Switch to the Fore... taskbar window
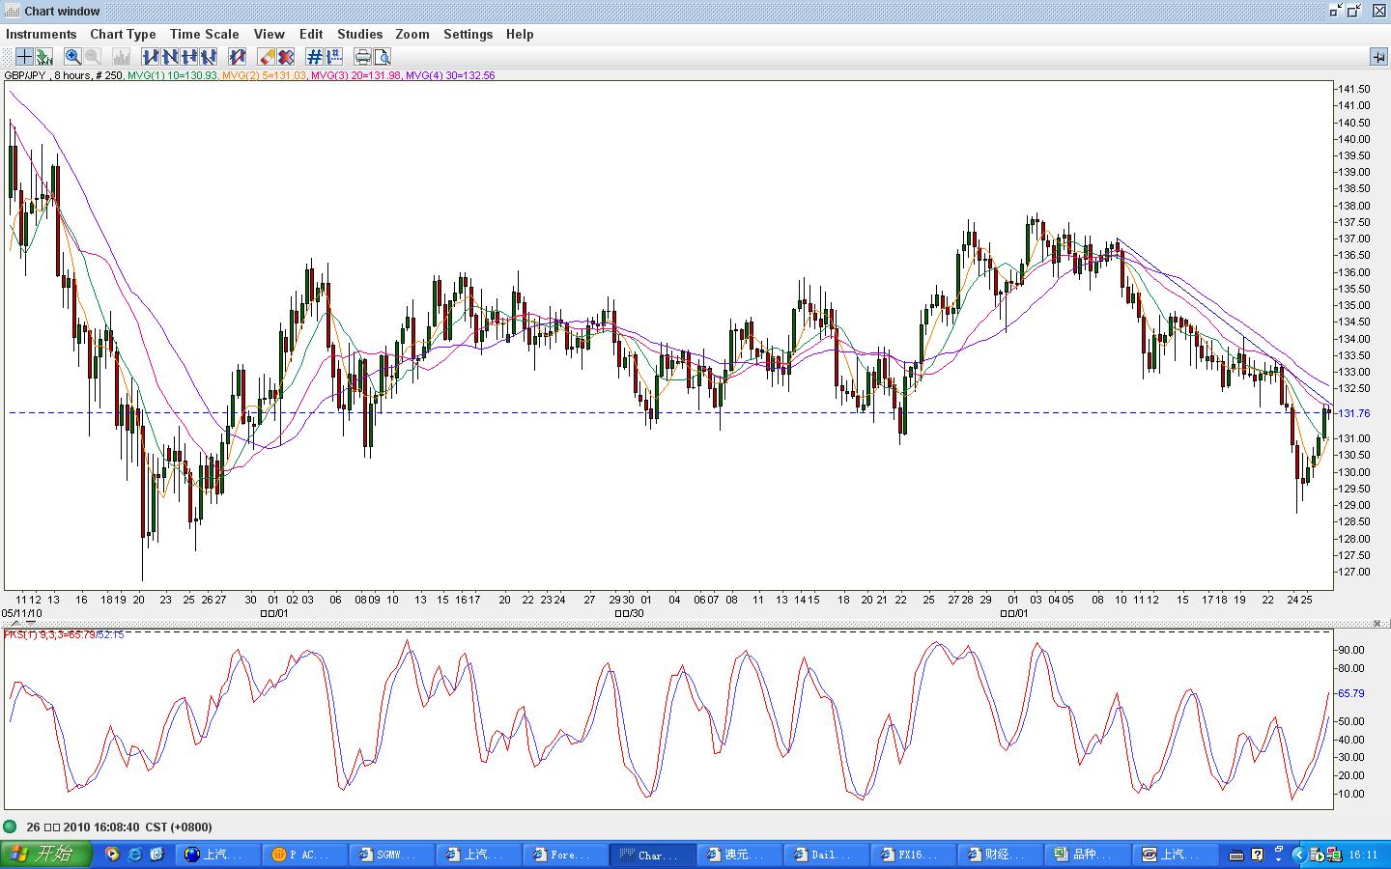Screen dimensions: 1391x869 pyautogui.click(x=565, y=855)
